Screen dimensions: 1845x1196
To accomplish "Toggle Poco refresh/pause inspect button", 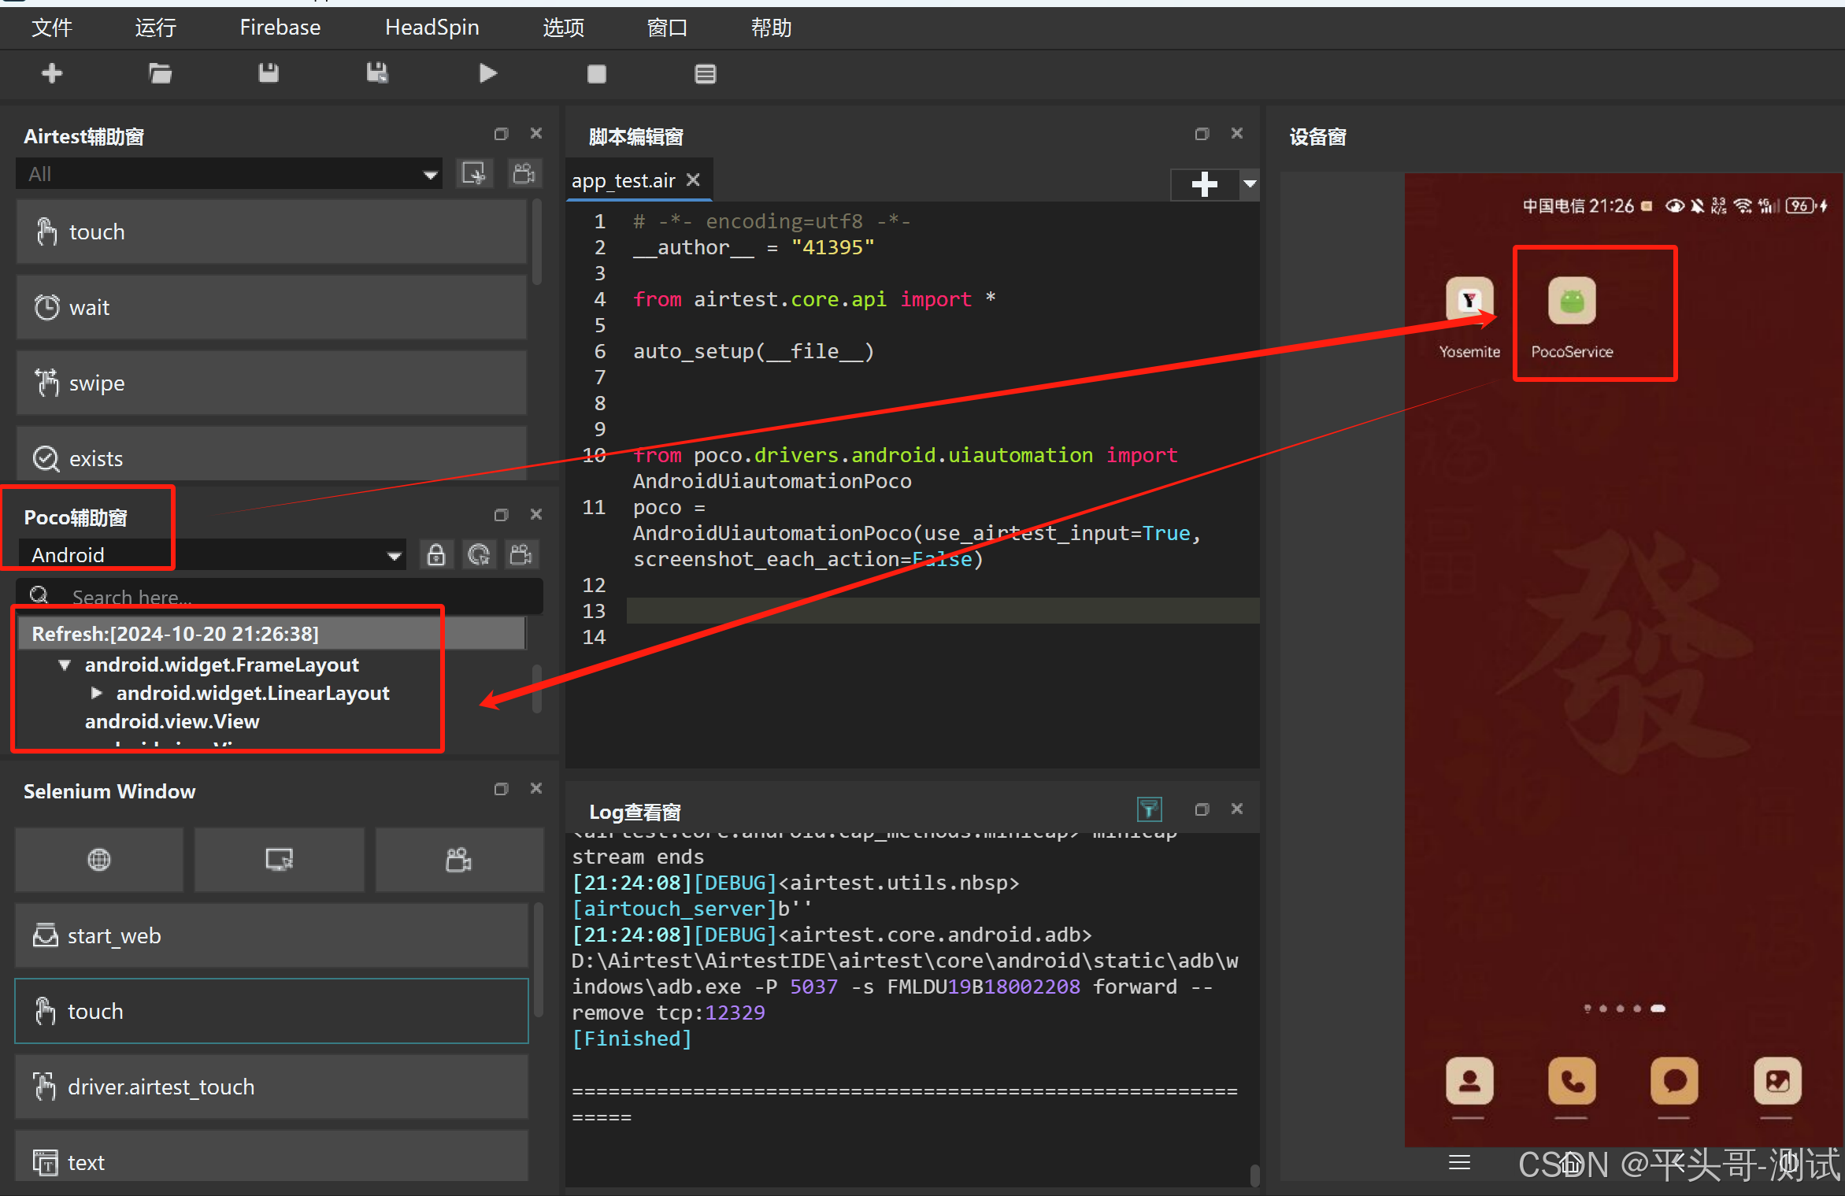I will tap(479, 555).
